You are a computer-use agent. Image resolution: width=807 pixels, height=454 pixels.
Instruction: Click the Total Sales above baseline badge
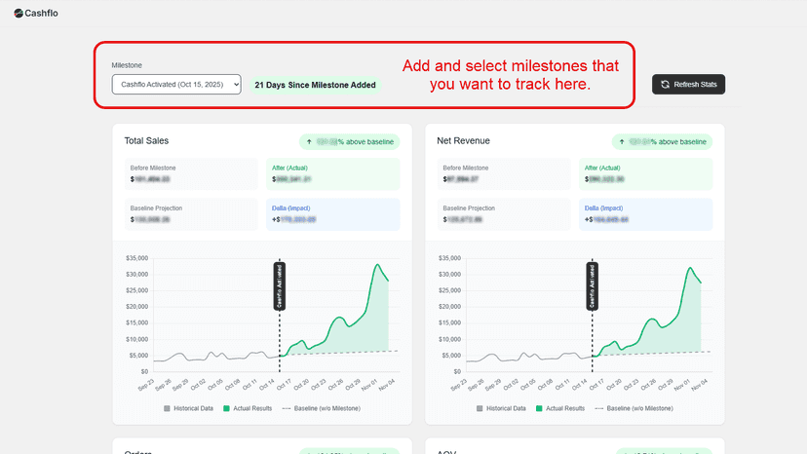[x=350, y=141]
